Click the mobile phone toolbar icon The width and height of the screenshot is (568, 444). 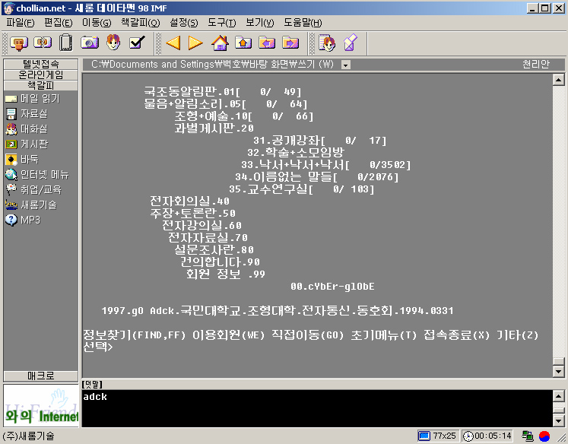66,43
